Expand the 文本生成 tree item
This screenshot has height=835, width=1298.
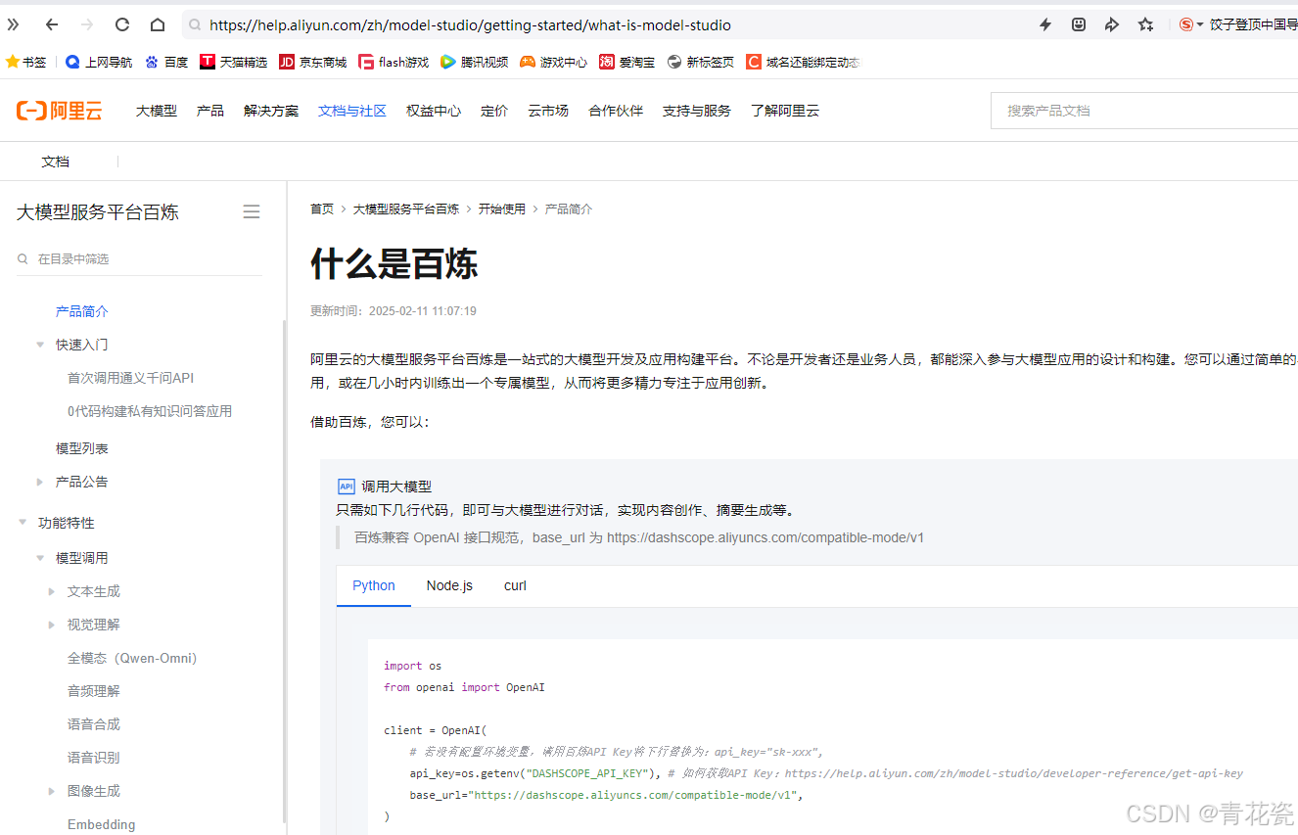point(52,591)
